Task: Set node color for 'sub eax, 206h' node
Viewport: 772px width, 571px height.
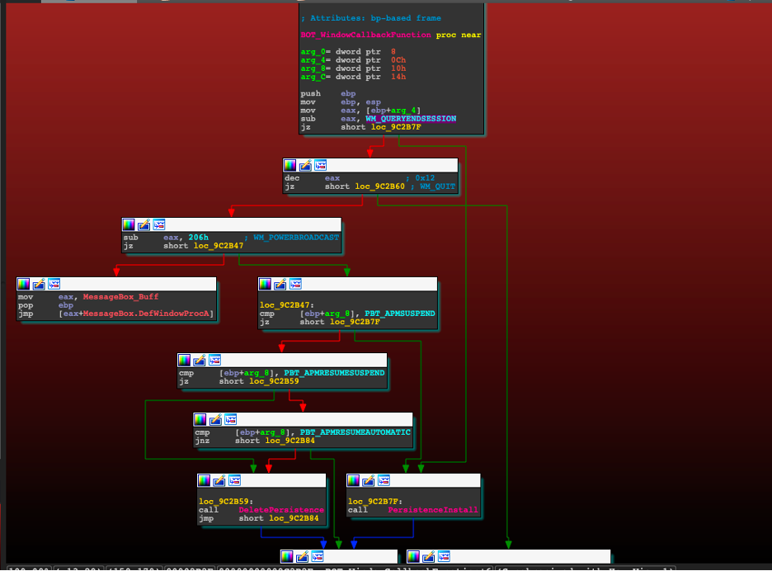Action: 129,225
